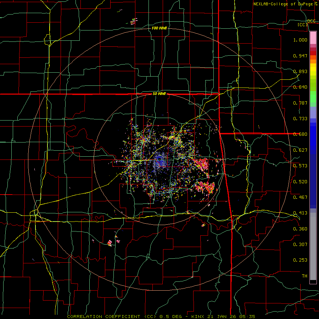Image resolution: width=319 pixels, height=319 pixels.
Task: Click the pink segment of the color bar
Action: [313, 38]
